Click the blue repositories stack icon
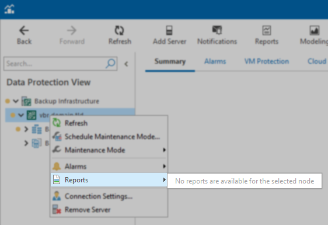328x225 pixels. pyautogui.click(x=37, y=129)
